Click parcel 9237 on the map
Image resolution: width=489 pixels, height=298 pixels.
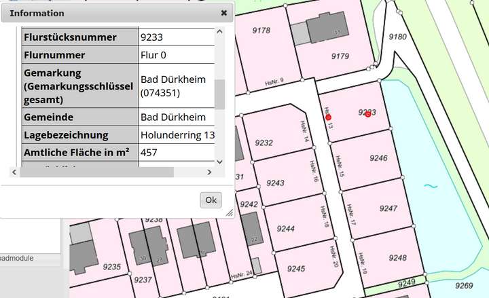143,280
